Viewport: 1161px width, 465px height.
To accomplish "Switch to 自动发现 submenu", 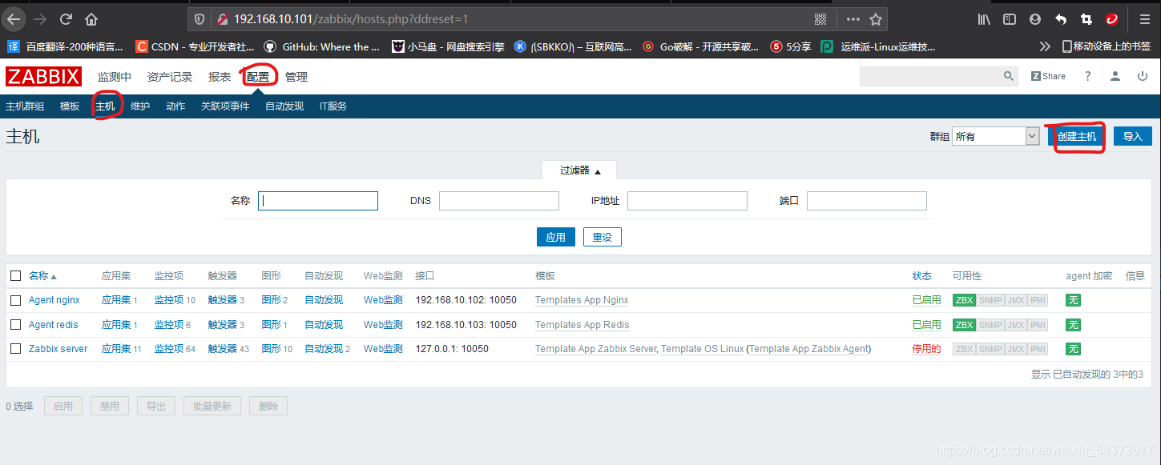I will 284,106.
